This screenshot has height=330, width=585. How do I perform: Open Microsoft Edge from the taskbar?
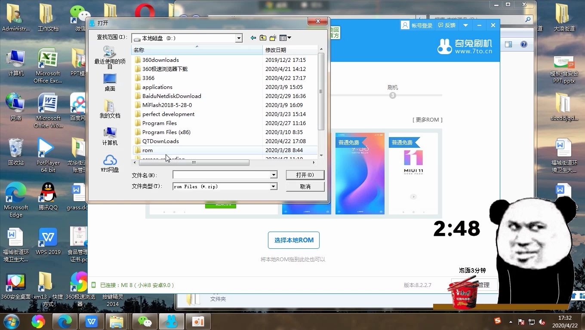pos(65,321)
